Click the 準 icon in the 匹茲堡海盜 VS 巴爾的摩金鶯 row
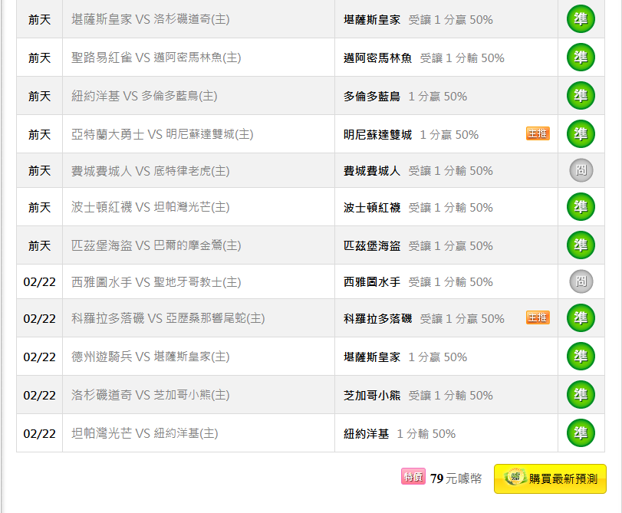The width and height of the screenshot is (622, 513). [581, 245]
